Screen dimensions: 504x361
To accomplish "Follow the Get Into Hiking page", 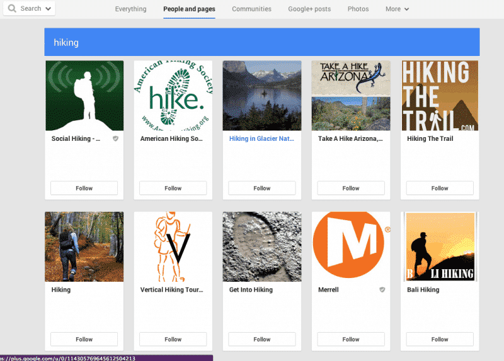I will click(x=262, y=339).
